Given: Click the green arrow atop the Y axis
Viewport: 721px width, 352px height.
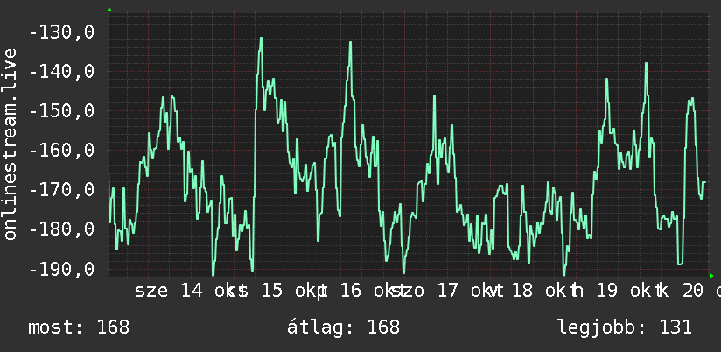Looking at the screenshot, I should click(109, 10).
